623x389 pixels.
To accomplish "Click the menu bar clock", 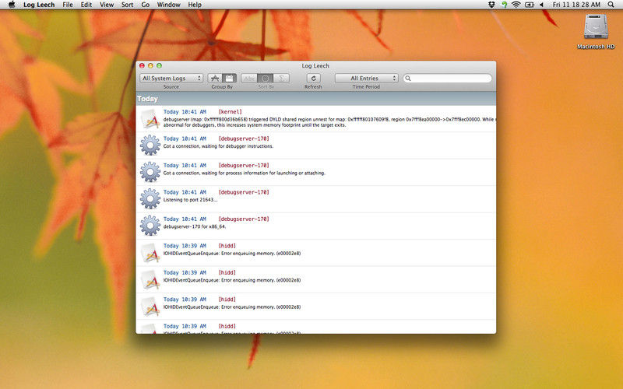I will [x=576, y=5].
